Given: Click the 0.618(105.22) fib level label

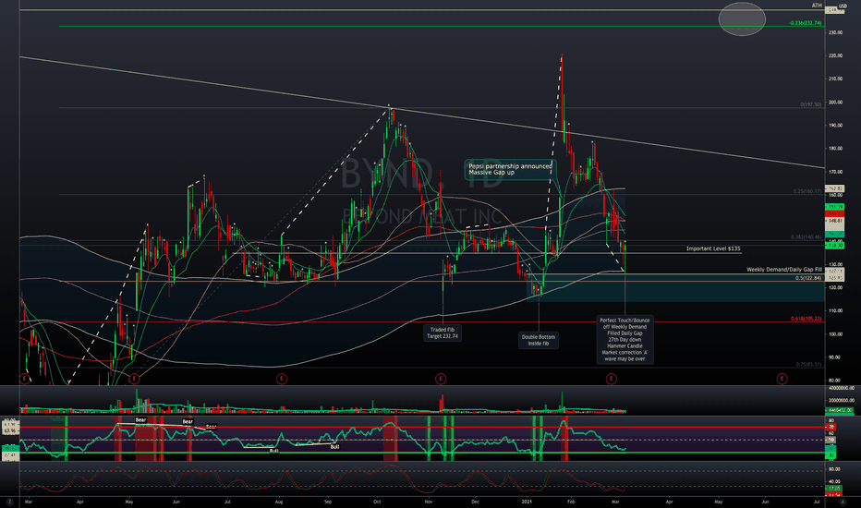Looking at the screenshot, I should [x=806, y=319].
